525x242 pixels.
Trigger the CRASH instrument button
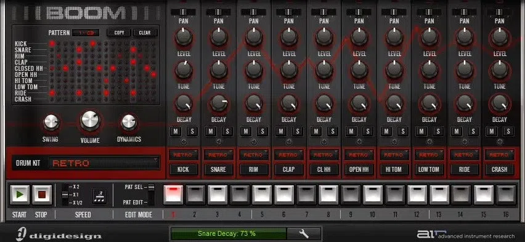click(x=500, y=169)
